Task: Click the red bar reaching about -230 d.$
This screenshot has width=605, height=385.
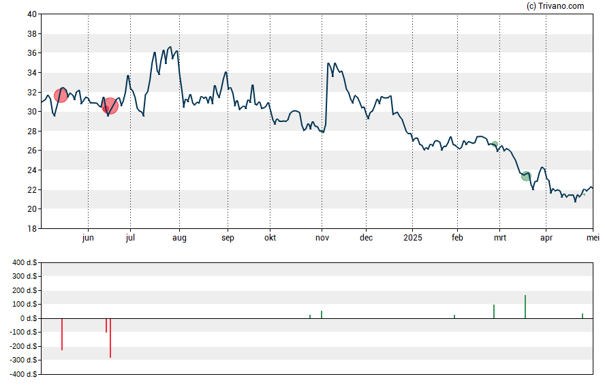Action: coord(62,334)
